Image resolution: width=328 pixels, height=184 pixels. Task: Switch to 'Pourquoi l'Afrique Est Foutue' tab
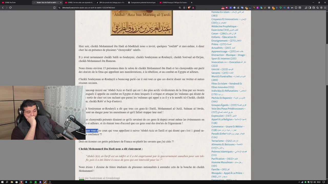pyautogui.click(x=173, y=3)
